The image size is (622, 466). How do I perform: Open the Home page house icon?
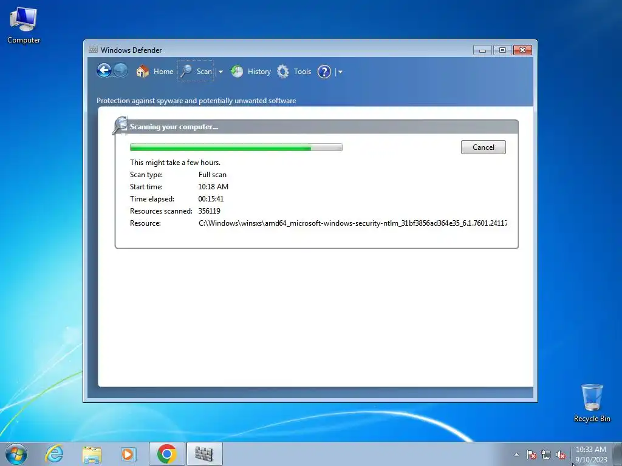click(142, 72)
